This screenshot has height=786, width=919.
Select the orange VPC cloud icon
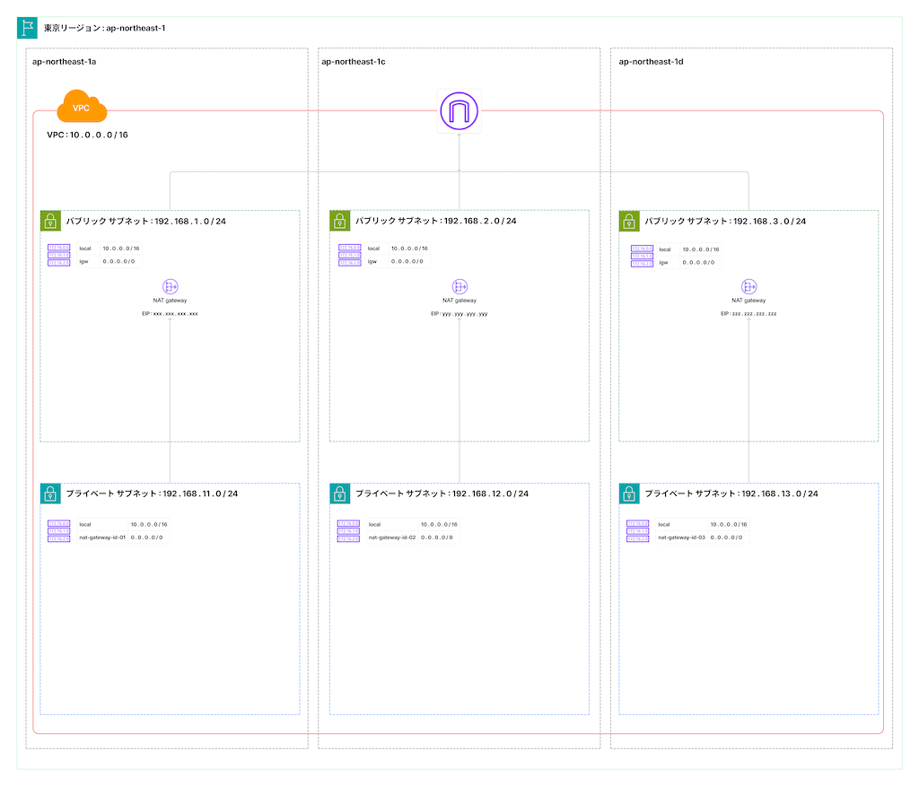click(x=82, y=106)
